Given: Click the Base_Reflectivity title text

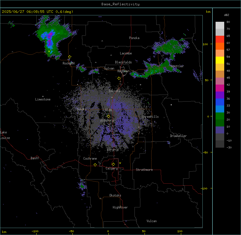Looking at the screenshot, I should (x=120, y=4).
